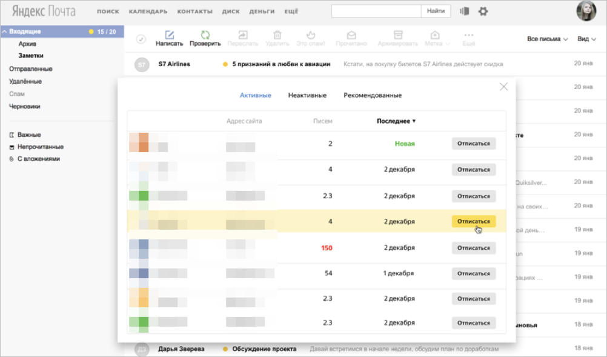Click the themes icon next to gear
The width and height of the screenshot is (607, 357).
(465, 12)
